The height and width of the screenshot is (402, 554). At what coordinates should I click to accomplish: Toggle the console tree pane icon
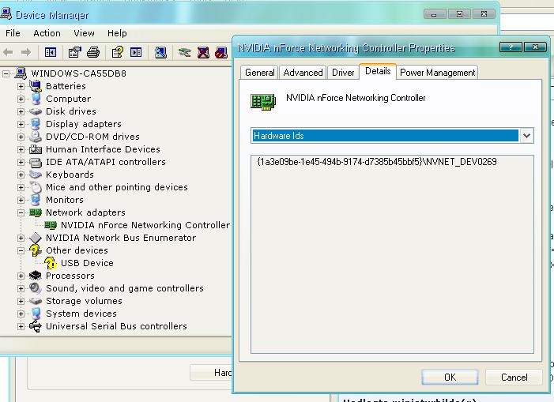[x=50, y=53]
